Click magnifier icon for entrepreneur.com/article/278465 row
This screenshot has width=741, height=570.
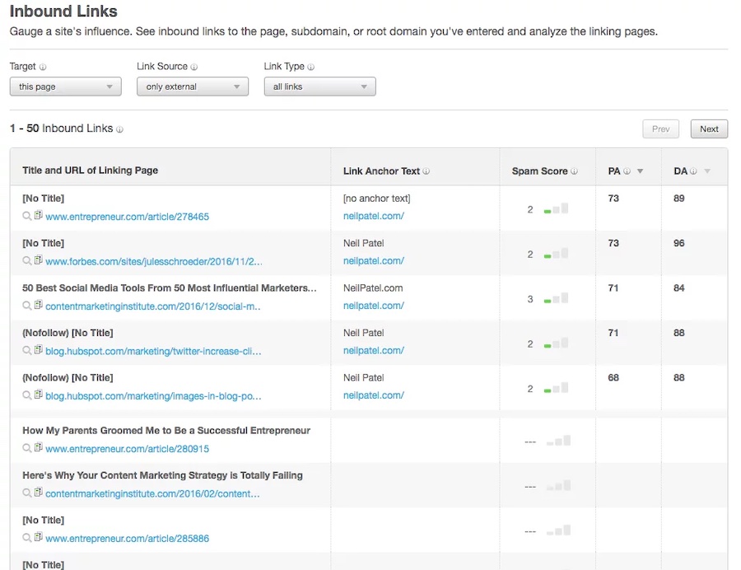pyautogui.click(x=27, y=217)
